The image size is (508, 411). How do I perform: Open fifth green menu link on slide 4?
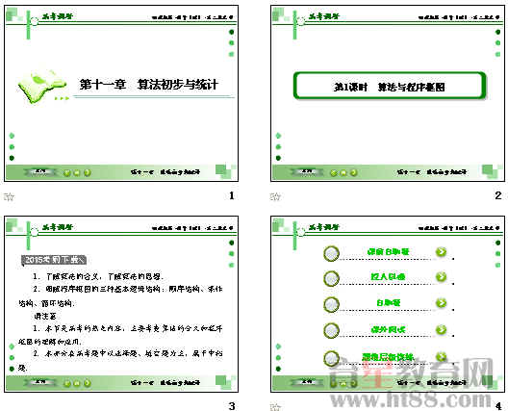pos(388,357)
